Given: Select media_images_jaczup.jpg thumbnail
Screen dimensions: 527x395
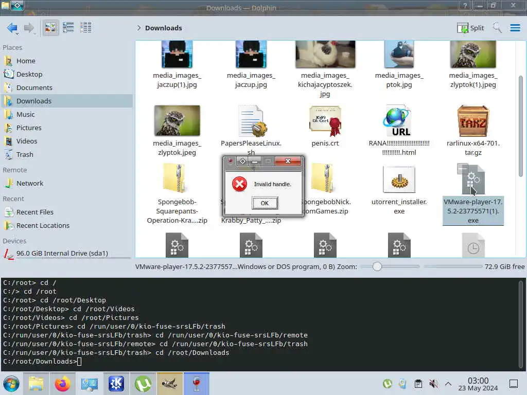Looking at the screenshot, I should (251, 54).
